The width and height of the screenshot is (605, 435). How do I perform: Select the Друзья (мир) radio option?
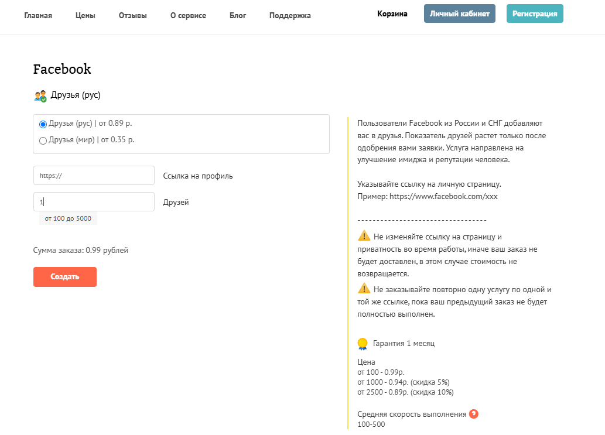click(x=43, y=141)
